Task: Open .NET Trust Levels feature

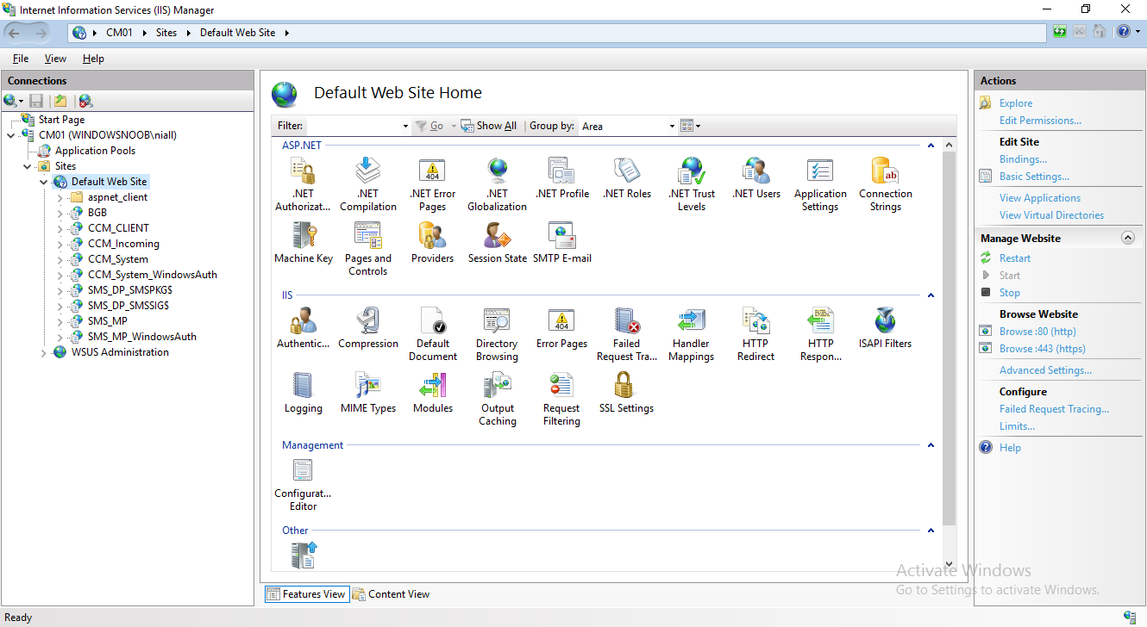Action: (x=692, y=184)
